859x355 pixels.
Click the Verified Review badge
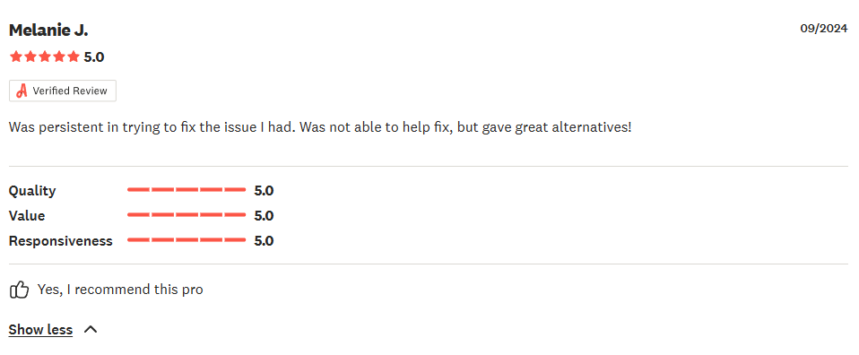click(63, 91)
